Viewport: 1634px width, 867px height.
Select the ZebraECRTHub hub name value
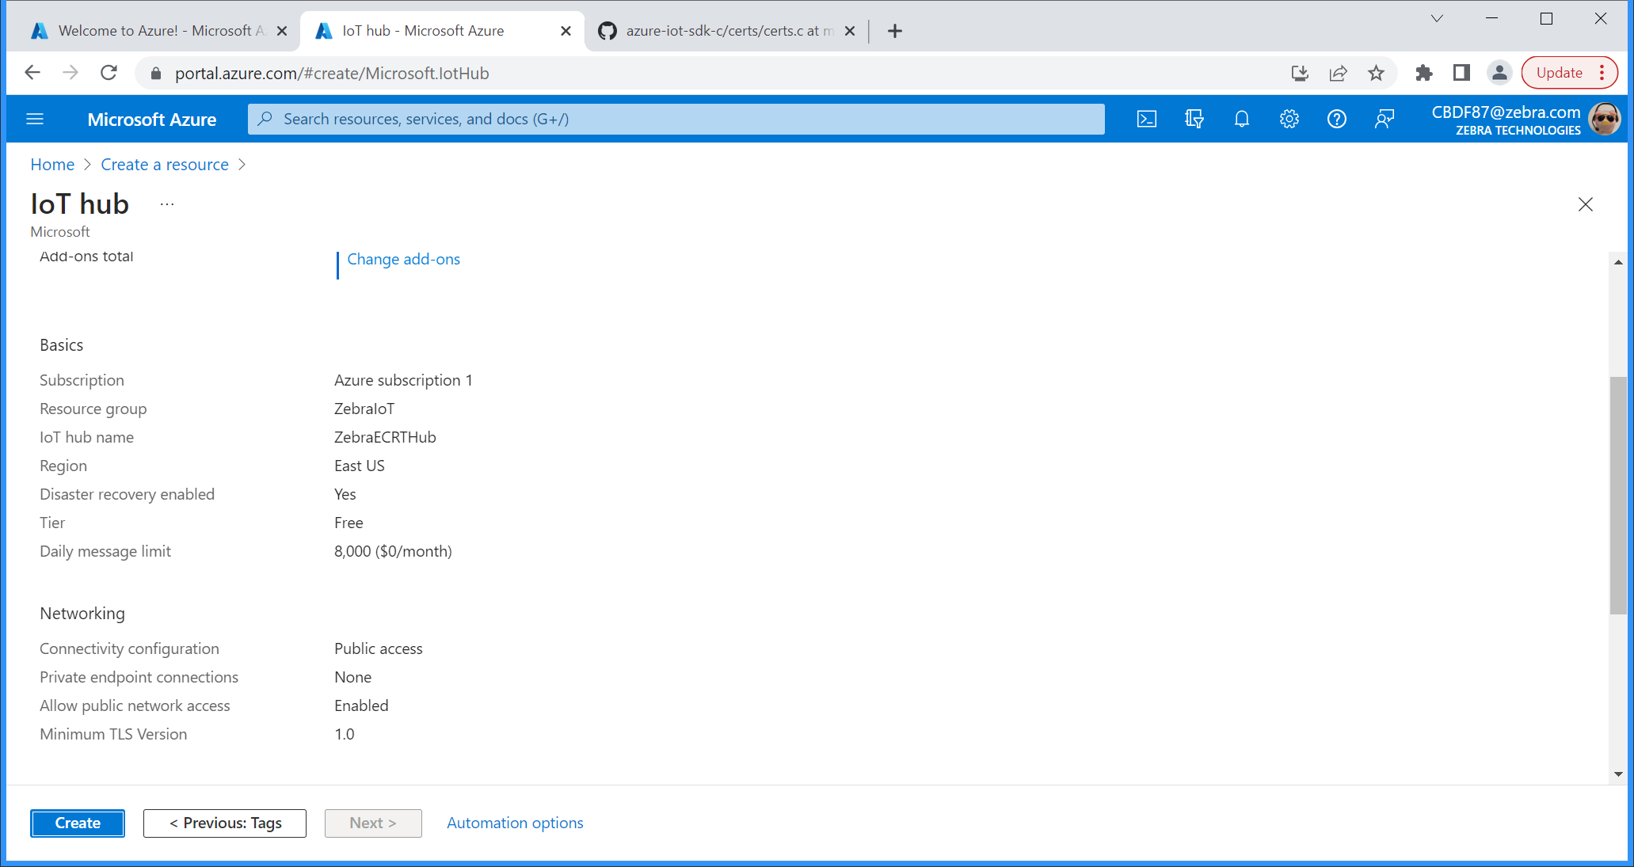click(385, 437)
